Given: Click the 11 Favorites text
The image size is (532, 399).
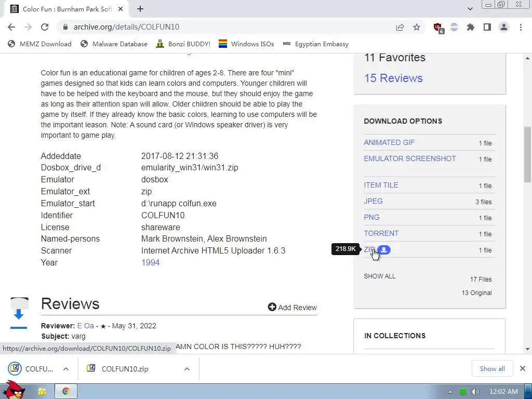Looking at the screenshot, I should pos(395,58).
